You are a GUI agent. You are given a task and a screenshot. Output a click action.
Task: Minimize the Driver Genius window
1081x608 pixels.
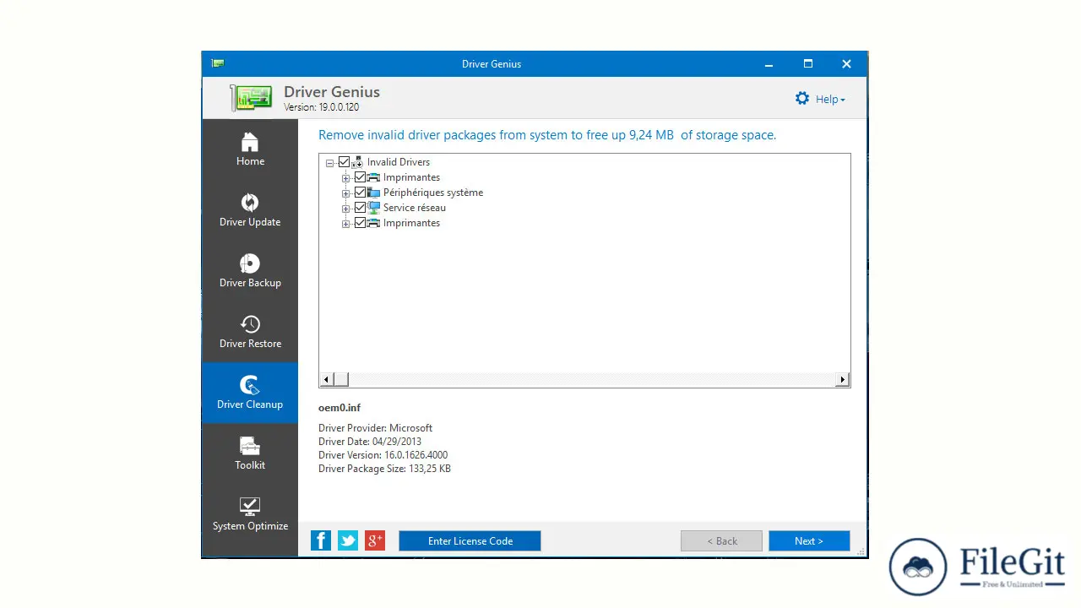[769, 64]
